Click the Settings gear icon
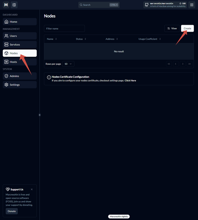 (x=6, y=85)
